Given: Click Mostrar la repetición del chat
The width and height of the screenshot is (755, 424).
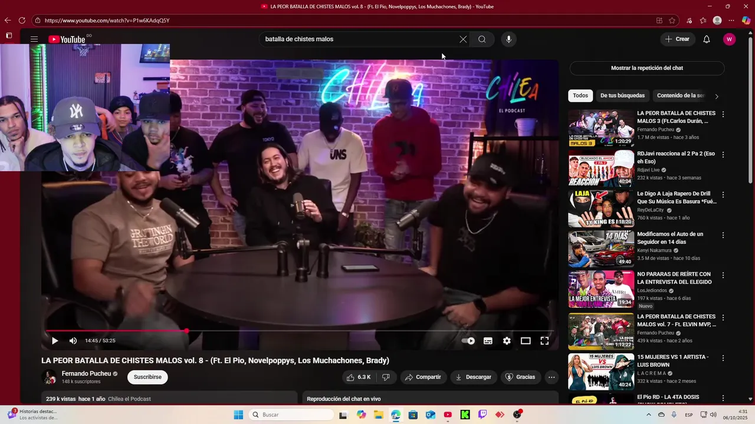Looking at the screenshot, I should click(x=647, y=68).
